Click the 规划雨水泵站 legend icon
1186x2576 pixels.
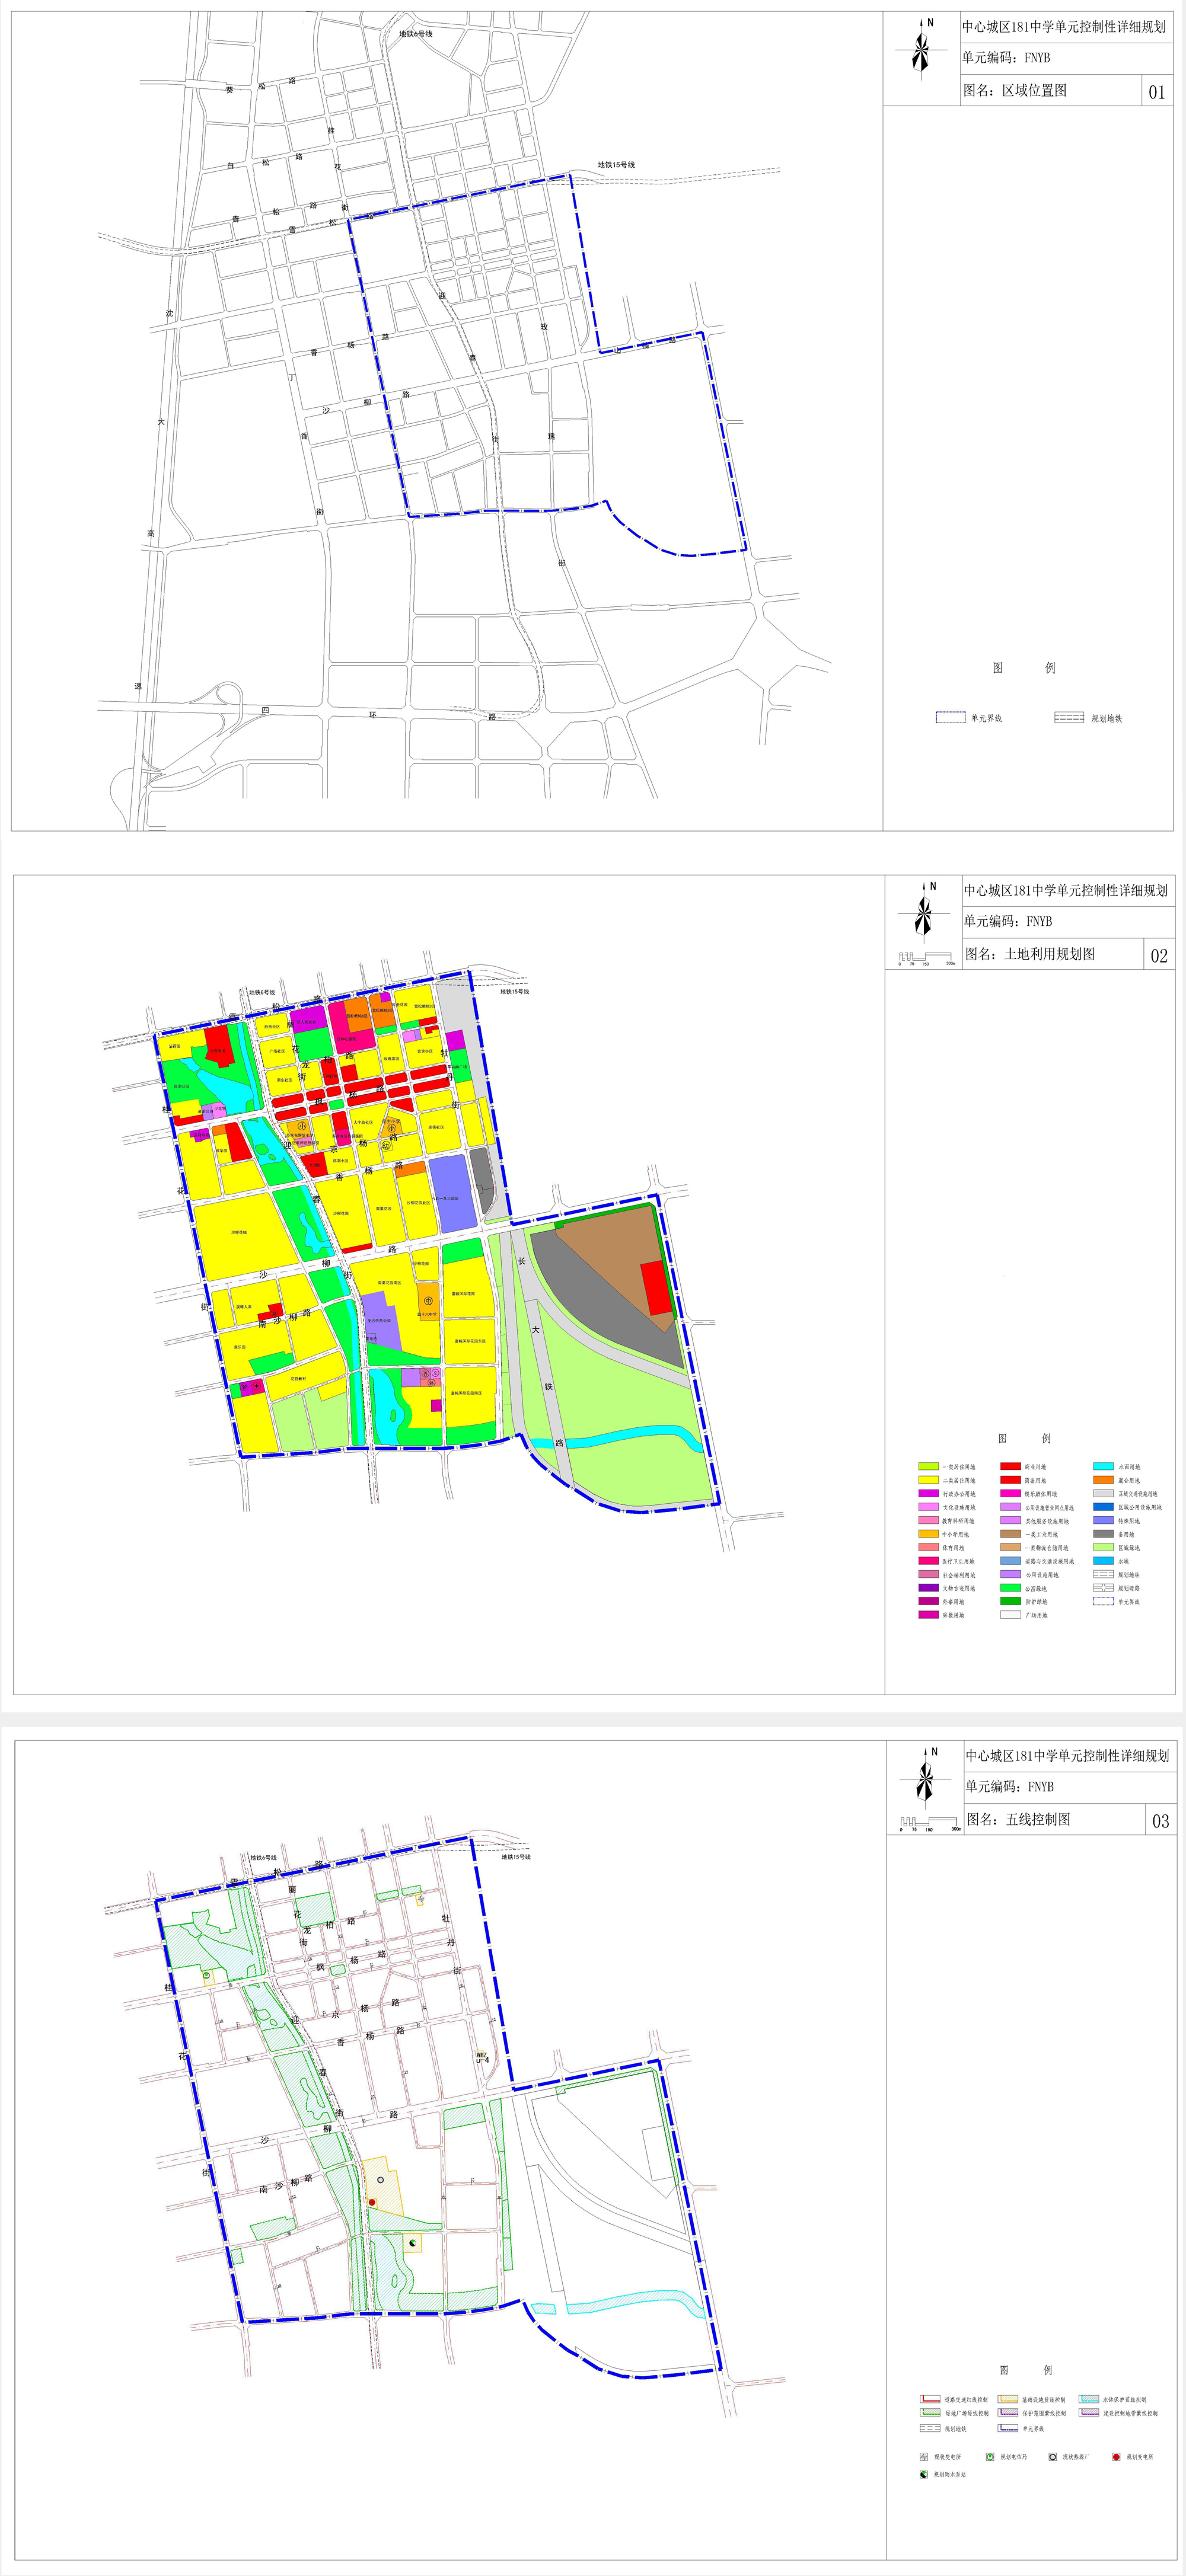[x=924, y=2474]
